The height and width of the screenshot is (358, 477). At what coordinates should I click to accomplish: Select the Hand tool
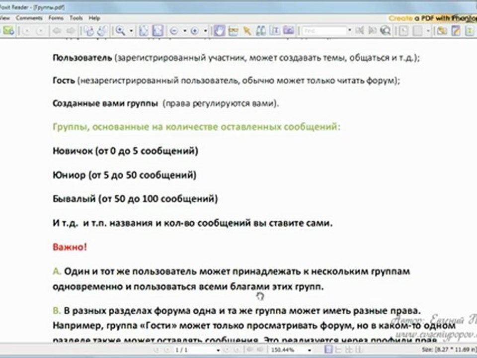tap(219, 30)
